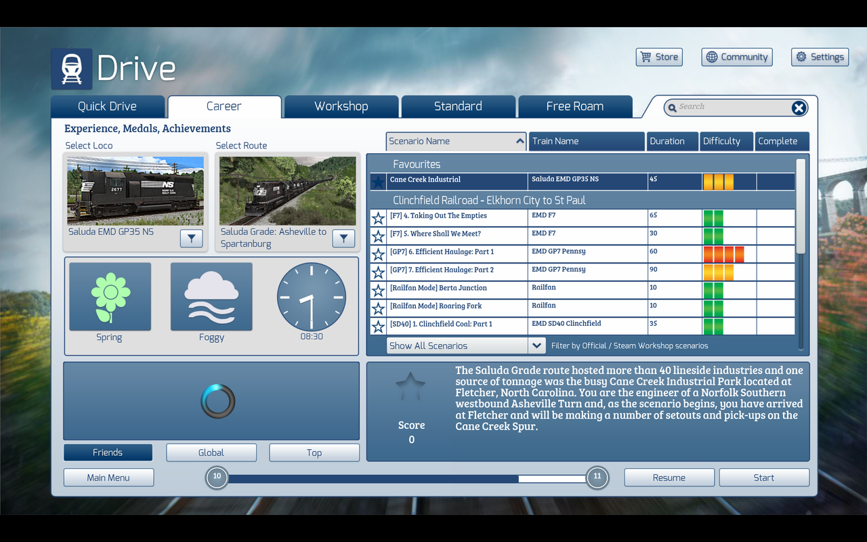Switch to the Workshop tab
Image resolution: width=867 pixels, height=542 pixels.
click(x=341, y=106)
